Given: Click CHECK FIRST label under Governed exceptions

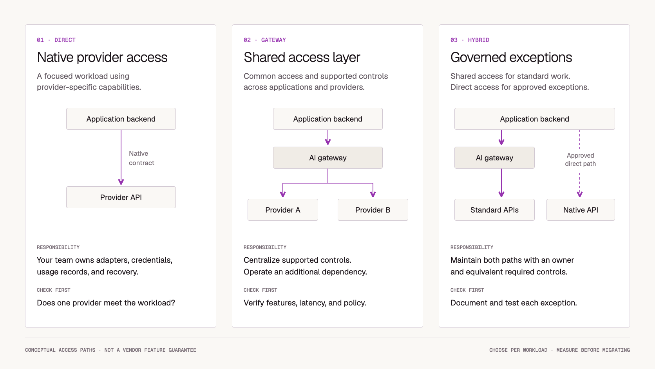Looking at the screenshot, I should pyautogui.click(x=467, y=290).
